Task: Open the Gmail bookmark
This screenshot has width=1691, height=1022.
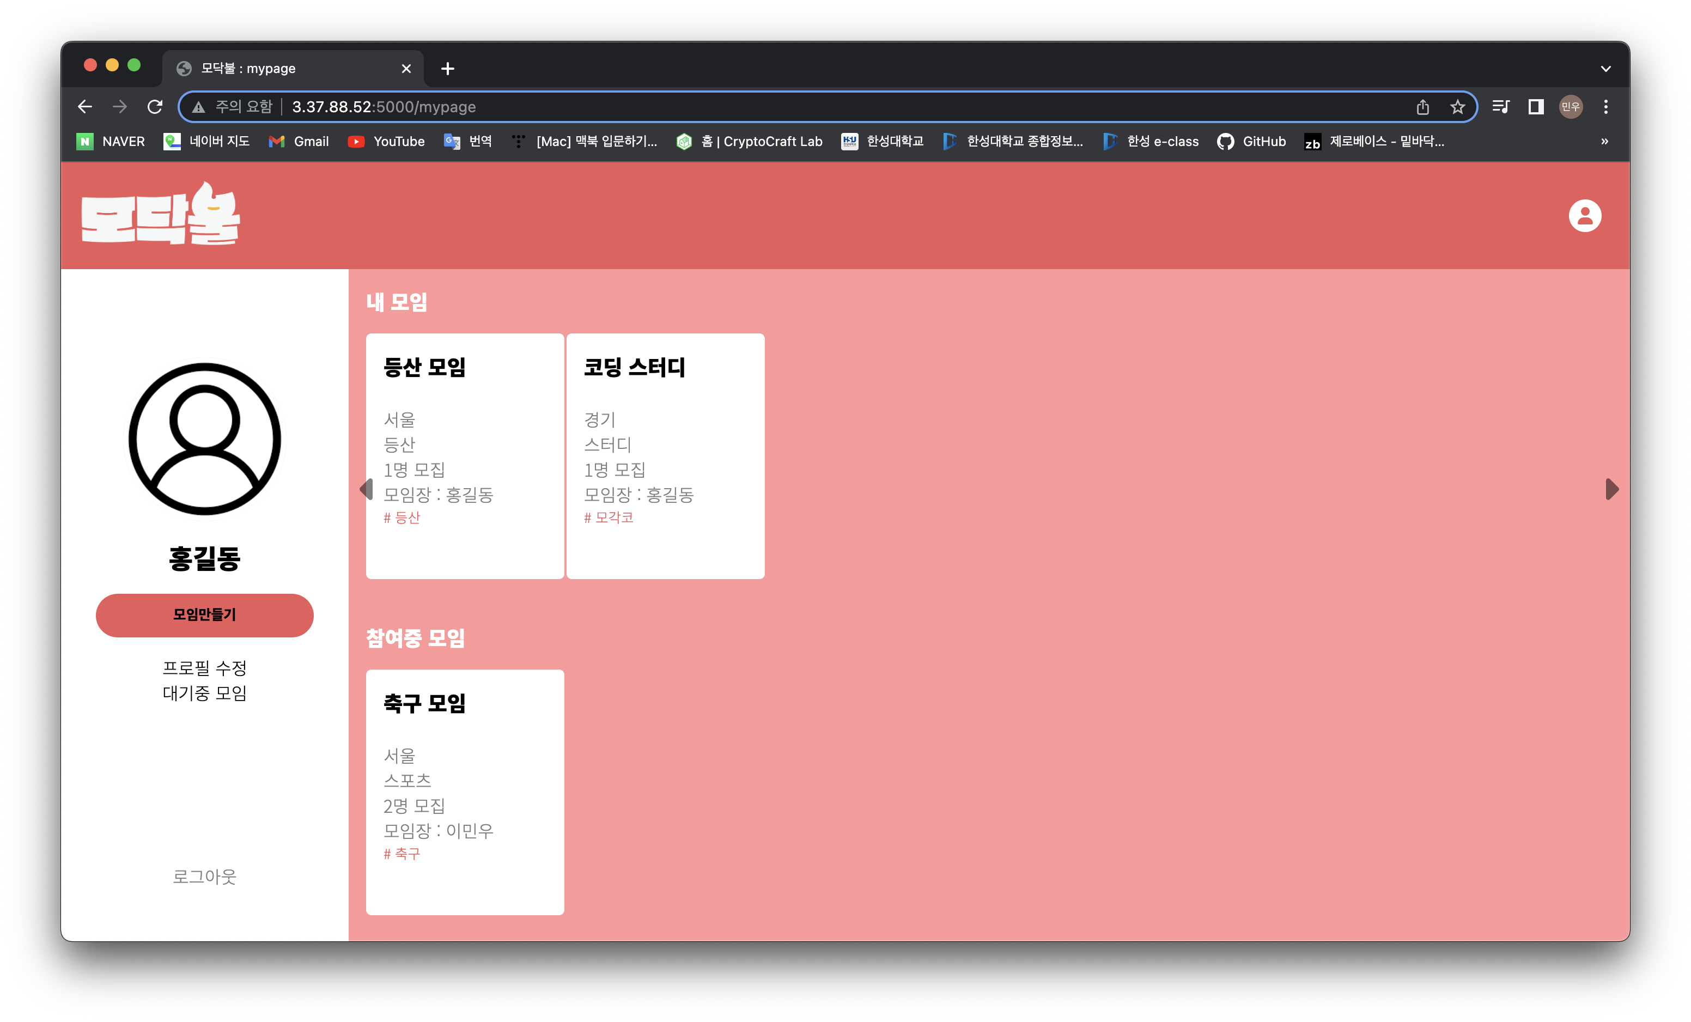Action: click(x=299, y=142)
